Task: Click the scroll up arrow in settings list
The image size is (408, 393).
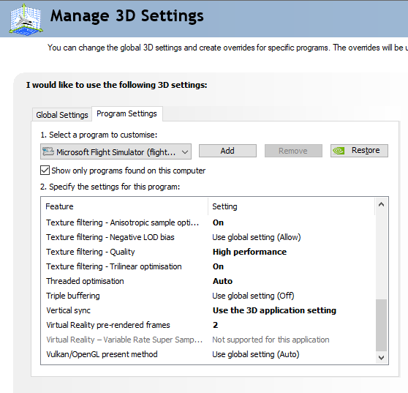Action: pos(381,205)
